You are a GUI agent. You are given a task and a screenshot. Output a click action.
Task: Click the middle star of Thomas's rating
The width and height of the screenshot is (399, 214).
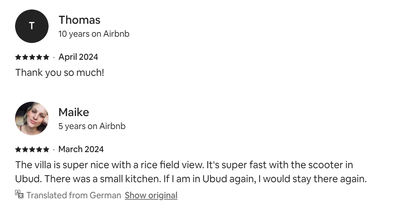tap(32, 57)
